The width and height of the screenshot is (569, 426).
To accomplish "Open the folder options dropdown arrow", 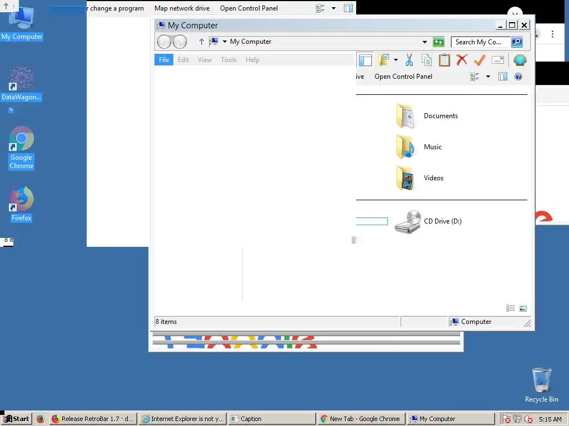I will (x=396, y=60).
